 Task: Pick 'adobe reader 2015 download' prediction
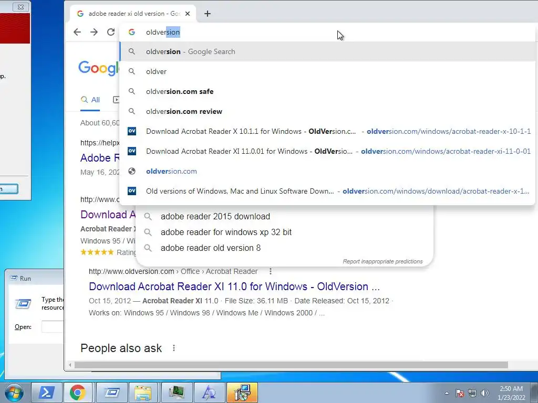215,217
